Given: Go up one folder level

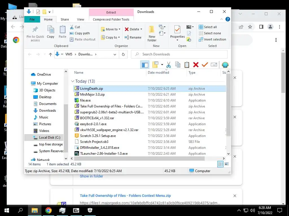Looking at the screenshot, I should pos(50,54).
